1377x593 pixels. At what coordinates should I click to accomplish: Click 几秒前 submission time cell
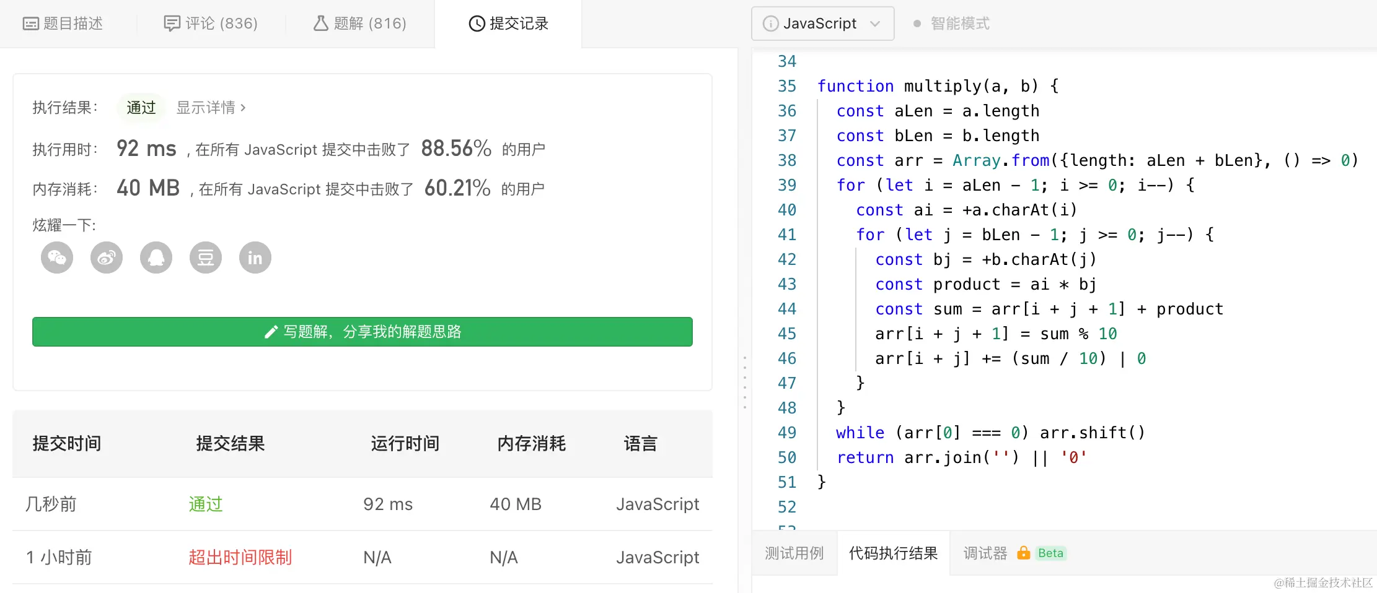pyautogui.click(x=51, y=504)
